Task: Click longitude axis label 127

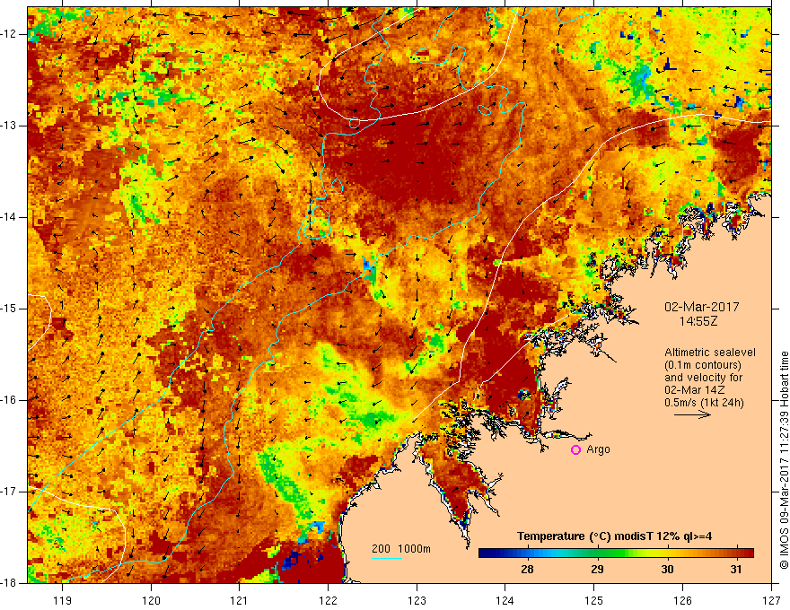Action: [771, 600]
